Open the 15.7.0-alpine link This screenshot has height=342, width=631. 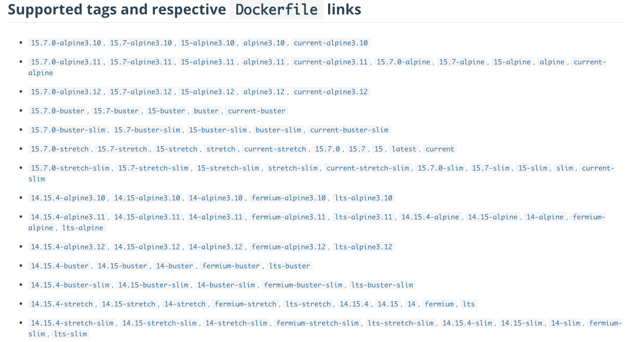(403, 62)
